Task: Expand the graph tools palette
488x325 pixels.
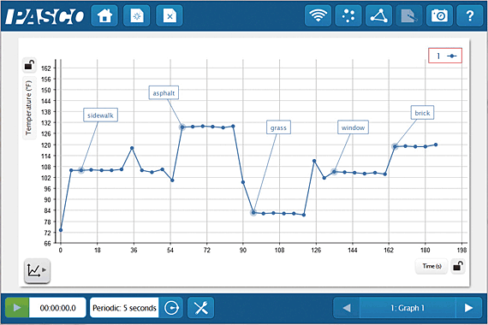Action: (37, 271)
